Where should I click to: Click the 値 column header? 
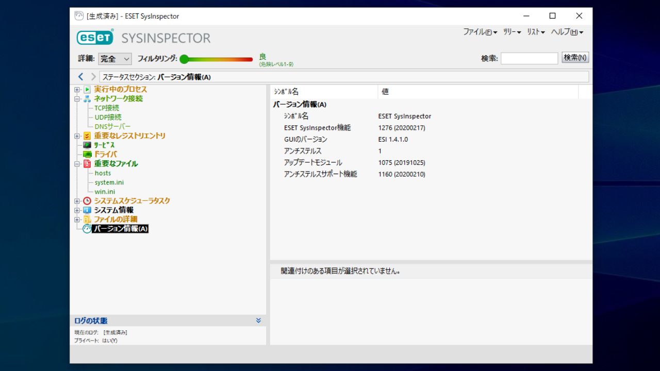(x=478, y=92)
